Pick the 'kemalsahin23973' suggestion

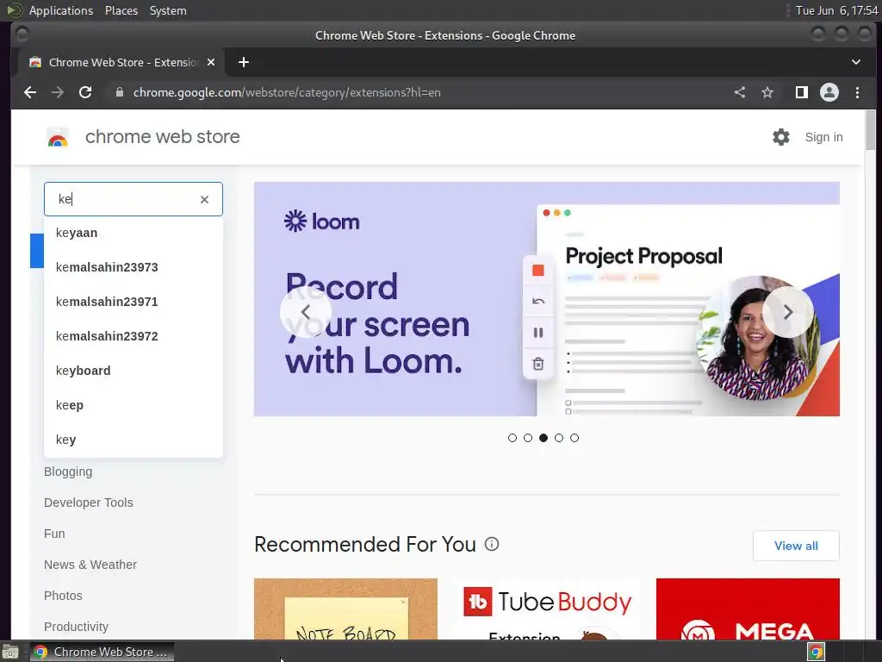click(134, 267)
